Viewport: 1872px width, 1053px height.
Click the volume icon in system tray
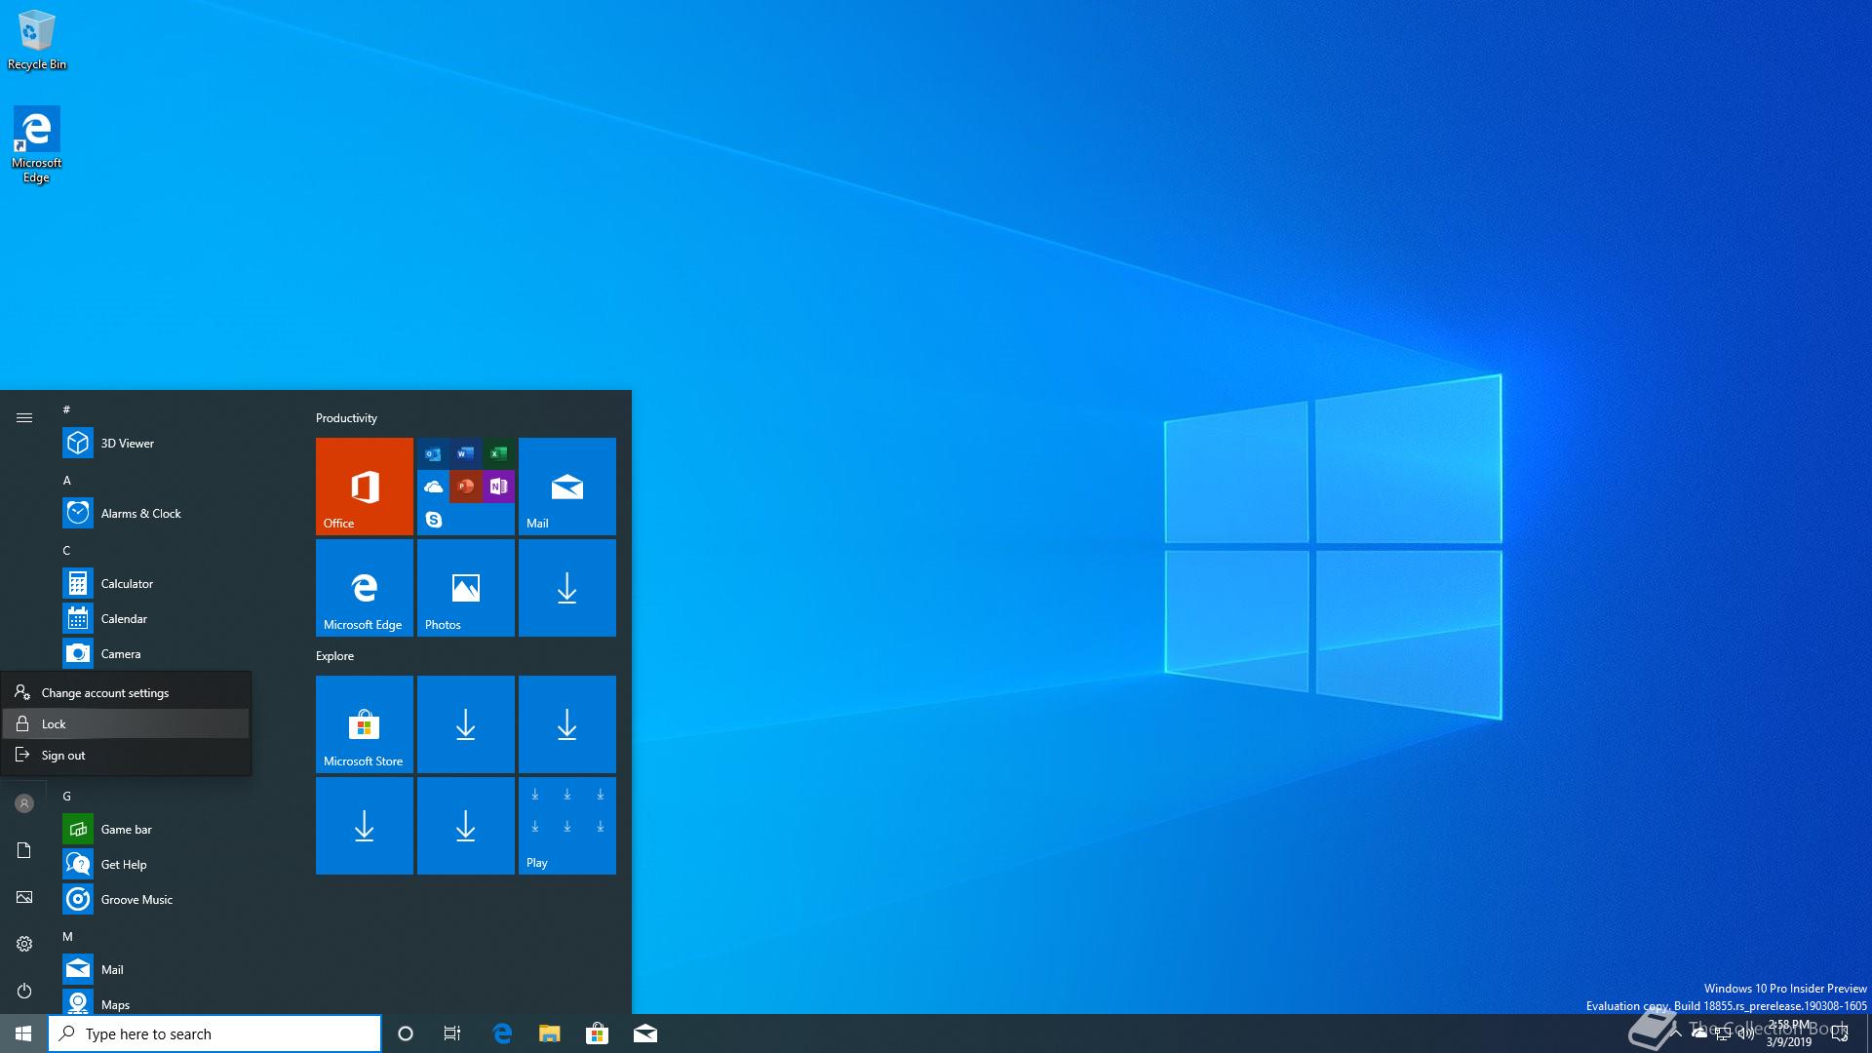pos(1745,1034)
